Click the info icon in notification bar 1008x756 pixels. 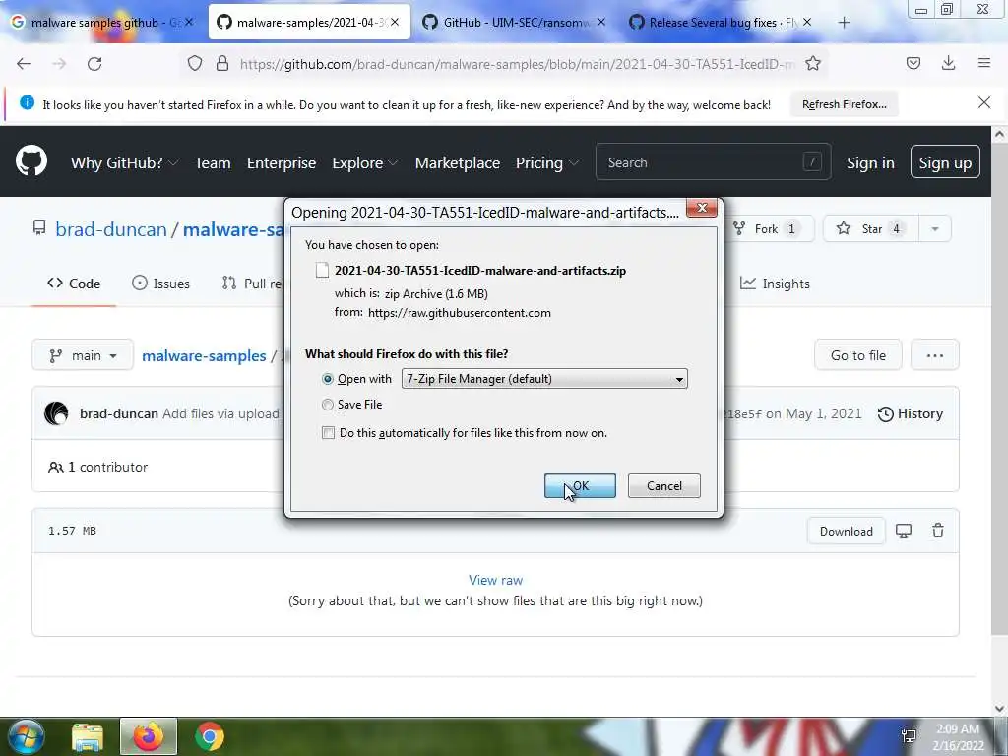(x=27, y=102)
